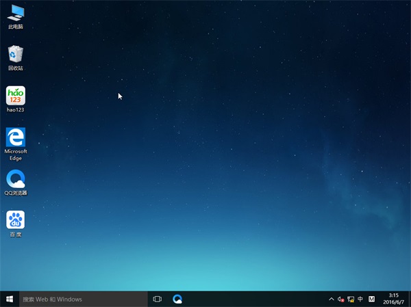Screen dimensions: 411x307
Task: Open the 回收站 Recycle Bin icon
Action: click(15, 55)
